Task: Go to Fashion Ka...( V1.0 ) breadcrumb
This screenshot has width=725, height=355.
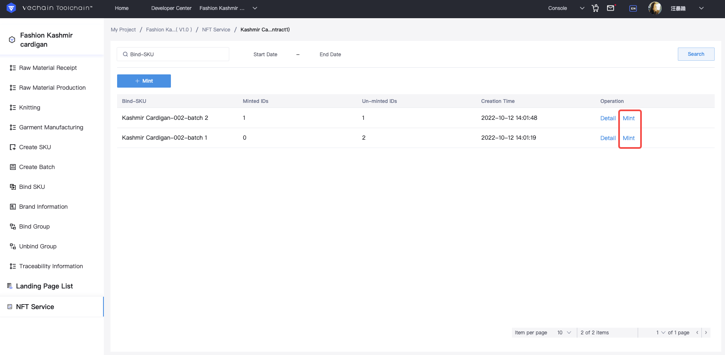Action: 169,30
